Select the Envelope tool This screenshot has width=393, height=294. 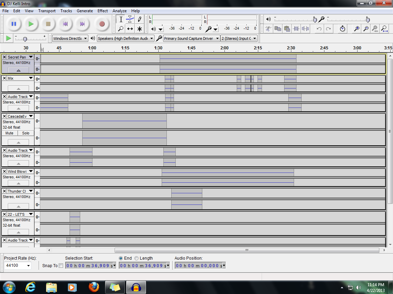click(130, 19)
